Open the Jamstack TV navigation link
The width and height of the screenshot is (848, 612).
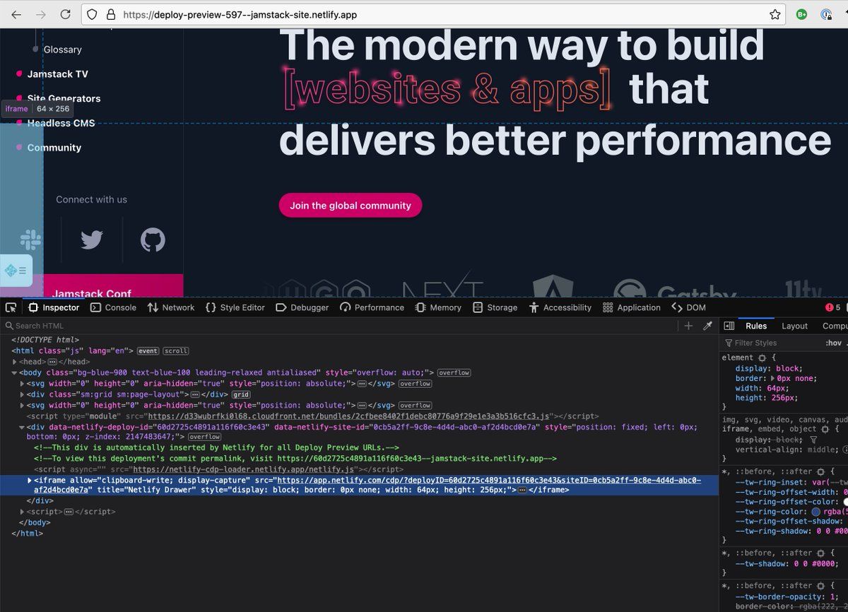click(x=57, y=74)
